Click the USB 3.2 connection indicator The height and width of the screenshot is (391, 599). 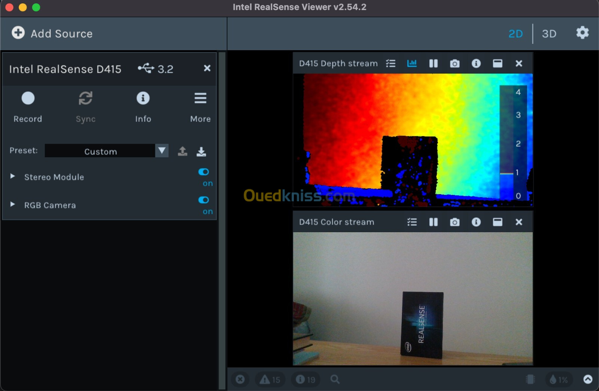pos(155,69)
